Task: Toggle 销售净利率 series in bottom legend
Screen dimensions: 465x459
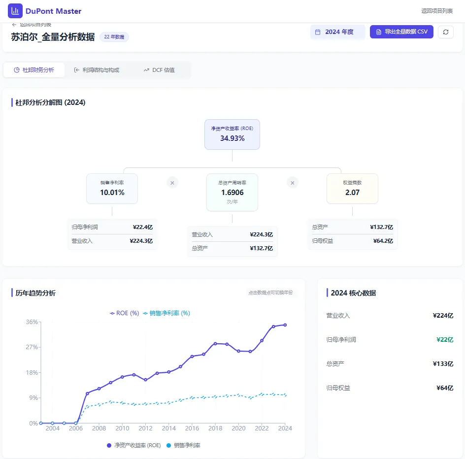Action: point(183,445)
